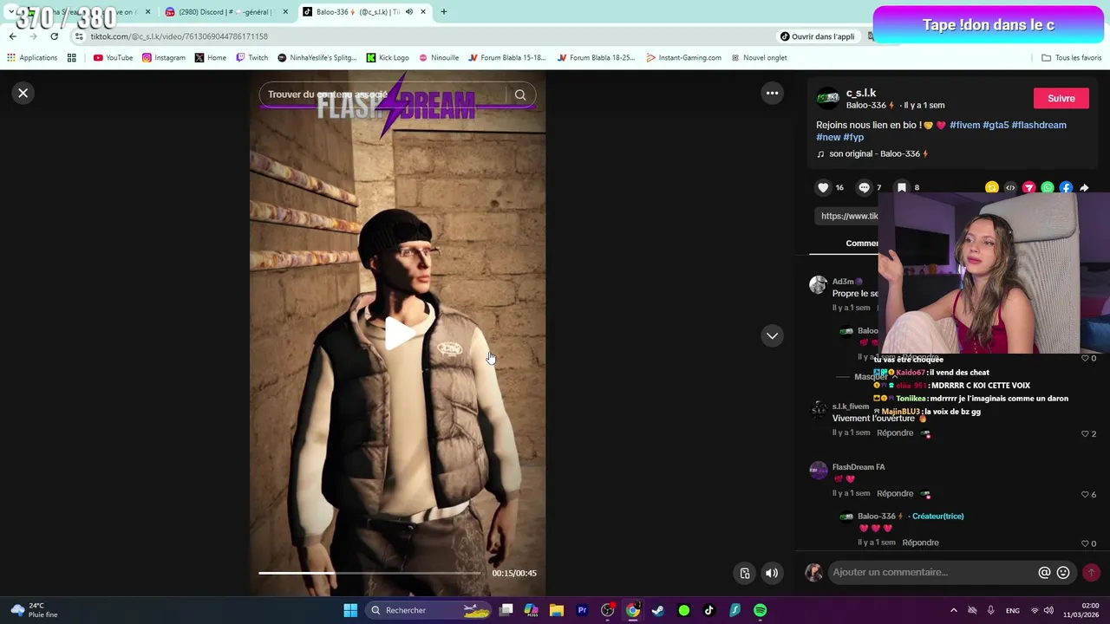The width and height of the screenshot is (1110, 624).
Task: Open the Applications bookmark shortcut
Action: (x=32, y=58)
